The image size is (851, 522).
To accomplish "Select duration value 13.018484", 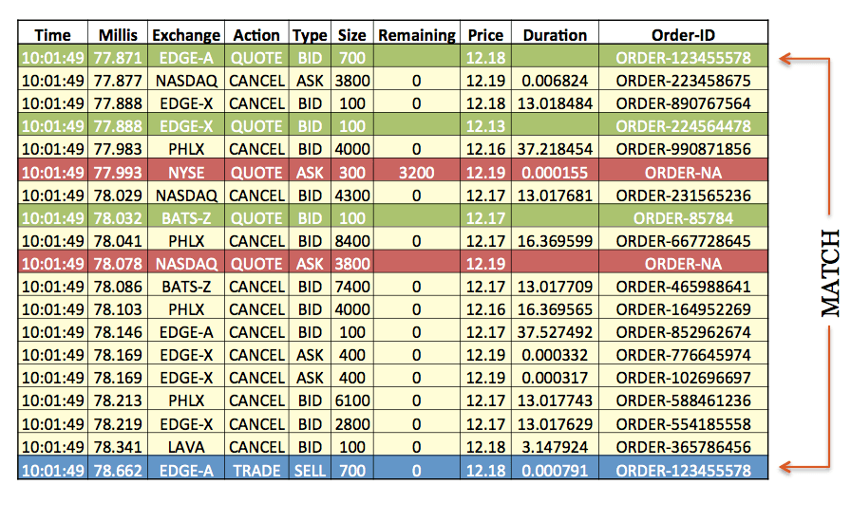I will (555, 103).
